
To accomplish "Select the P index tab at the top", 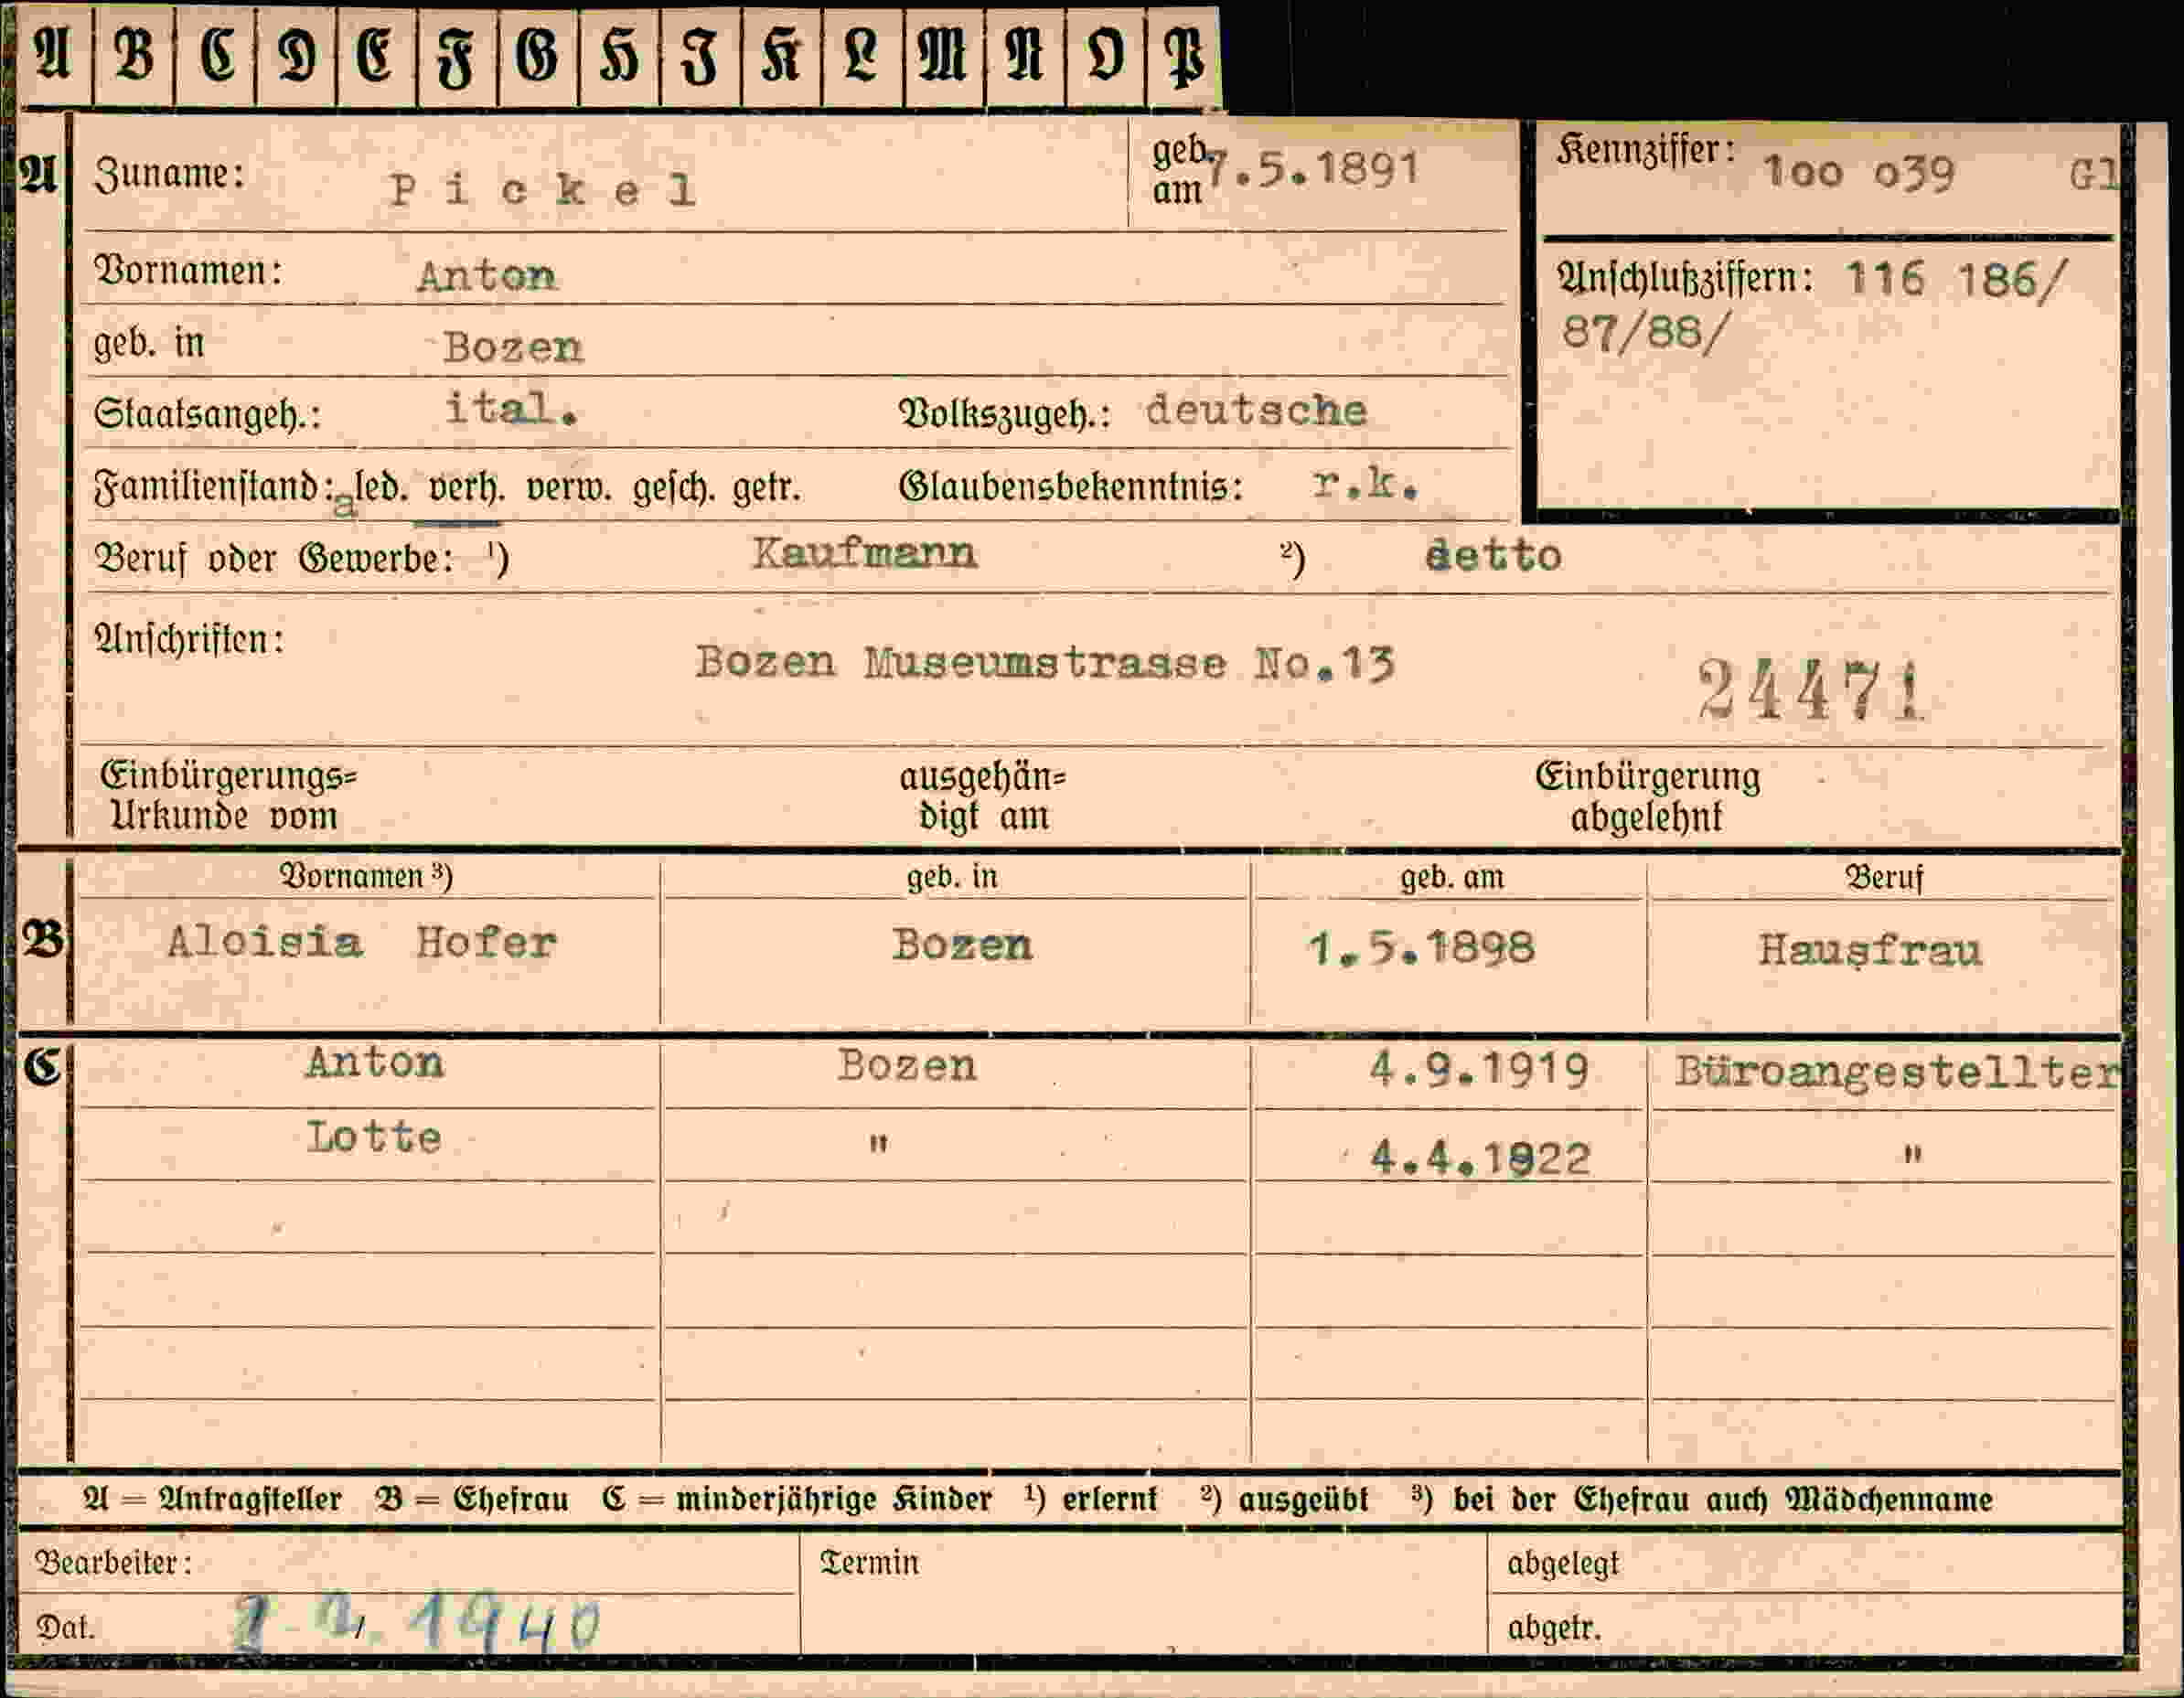I will click(x=1184, y=55).
